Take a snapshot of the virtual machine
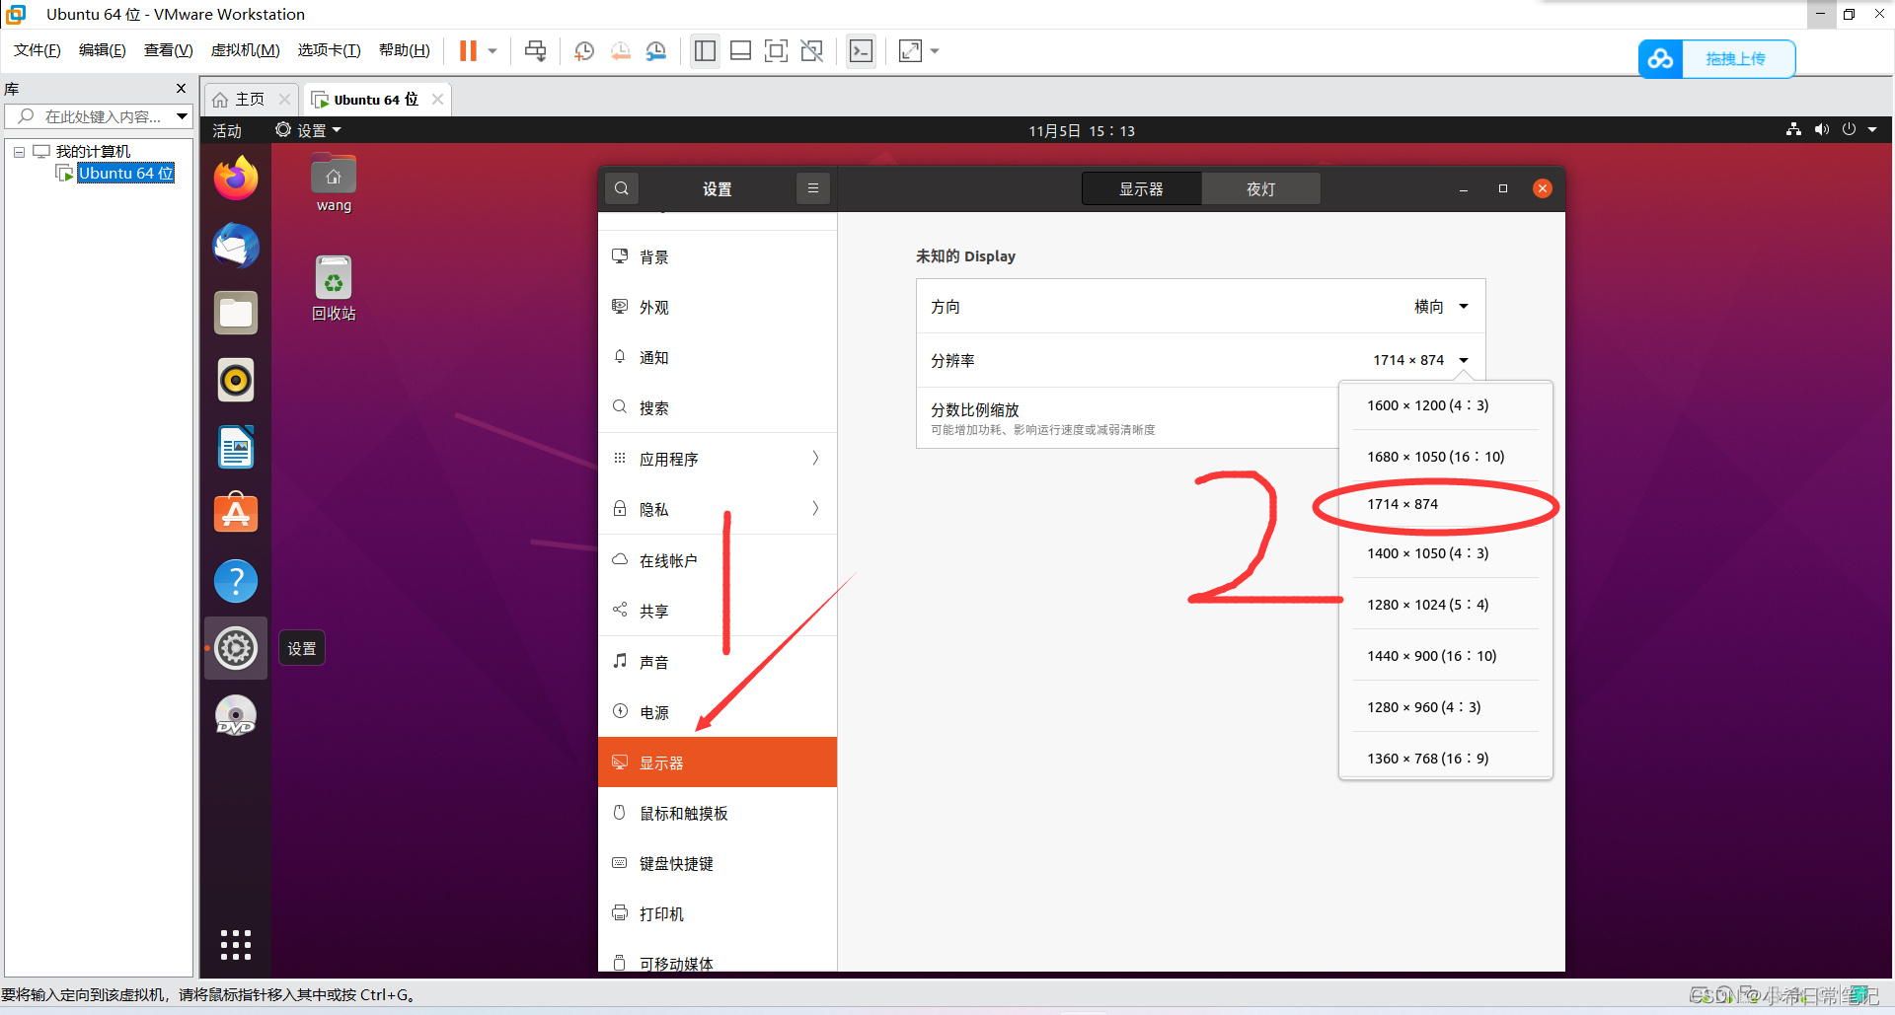The height and width of the screenshot is (1015, 1895). (583, 50)
